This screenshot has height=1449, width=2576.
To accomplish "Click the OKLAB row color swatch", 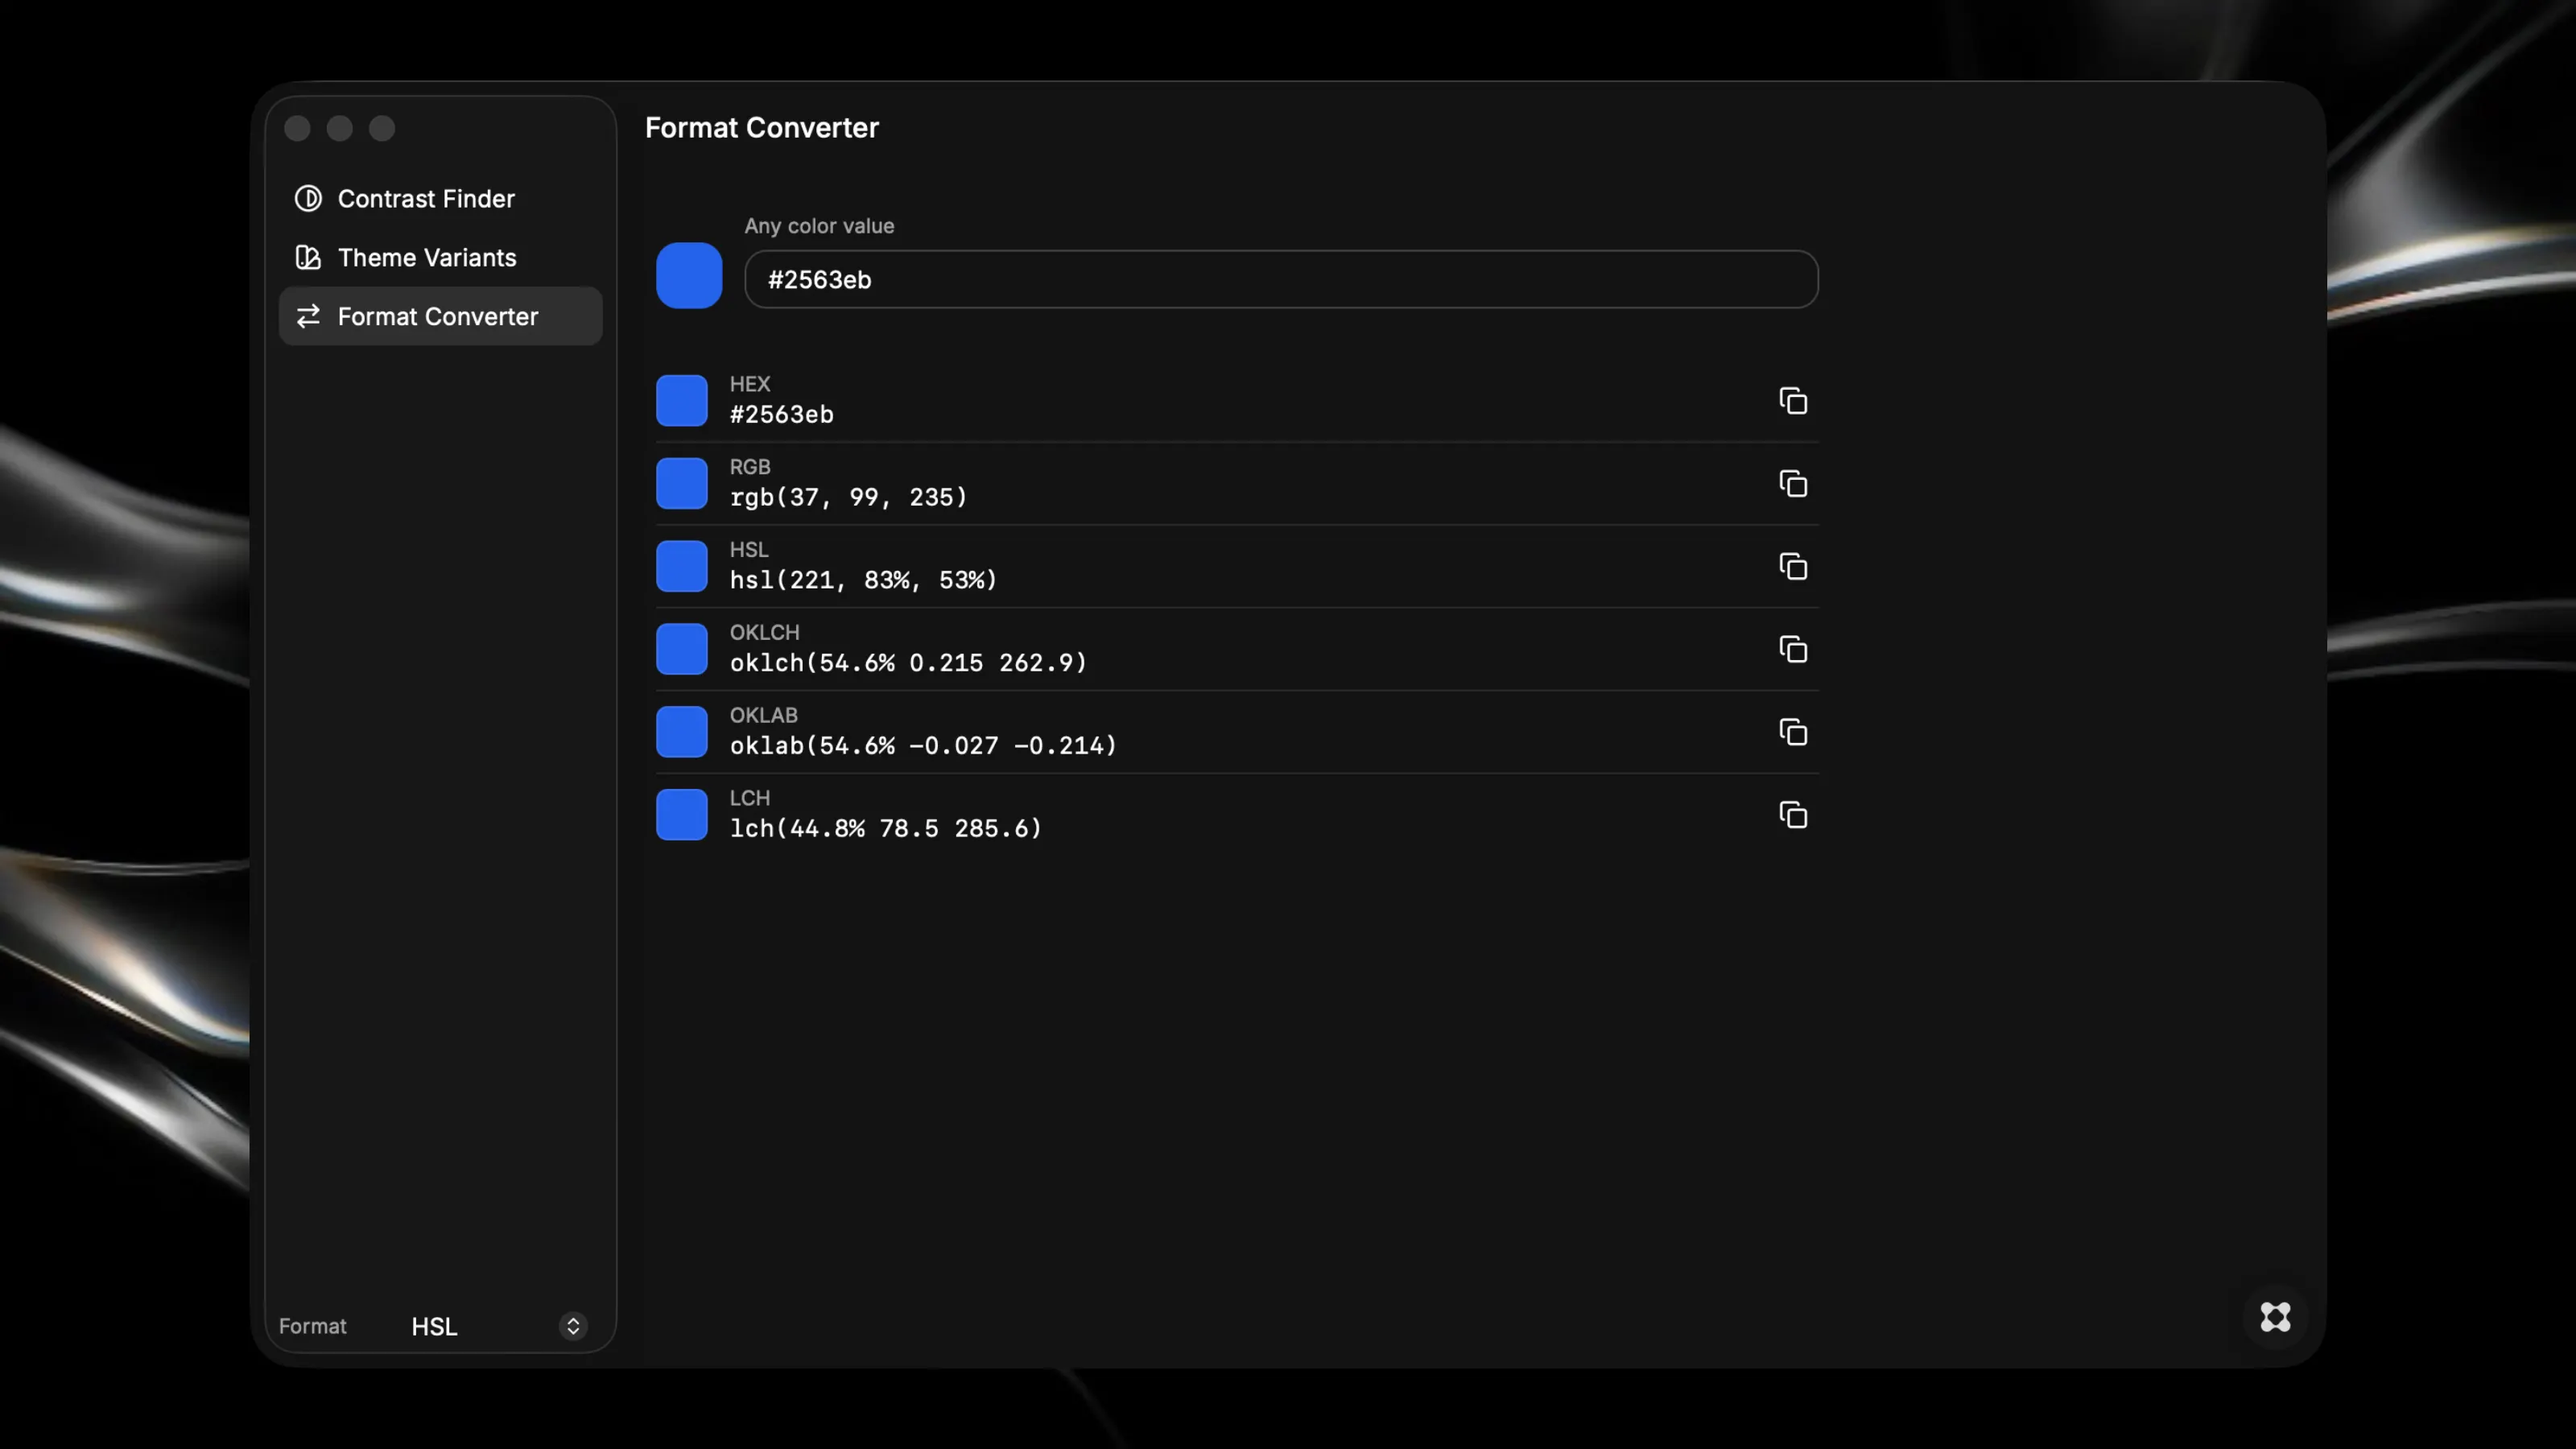I will tap(682, 733).
